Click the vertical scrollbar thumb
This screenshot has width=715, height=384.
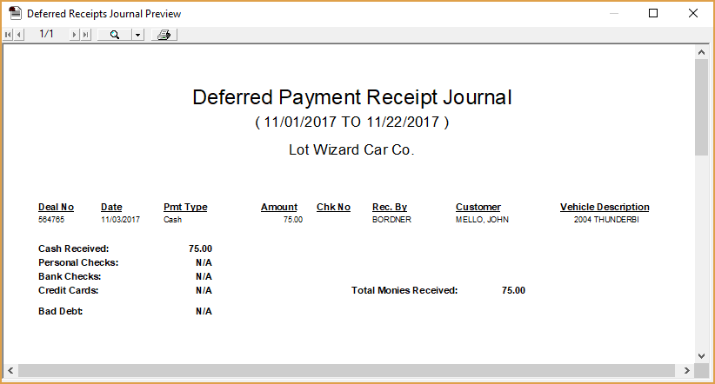tap(701, 107)
